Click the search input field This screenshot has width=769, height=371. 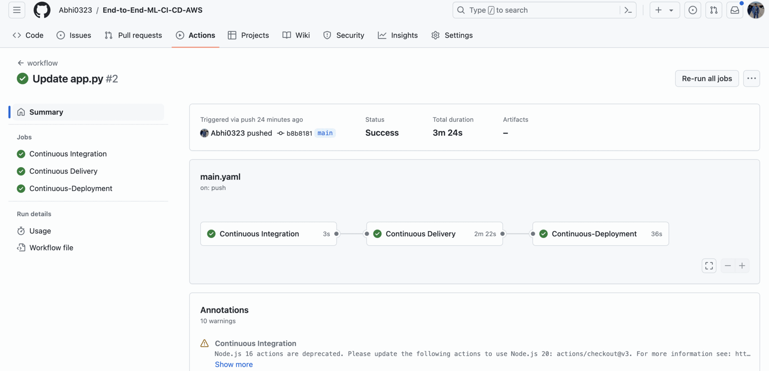[x=537, y=10]
